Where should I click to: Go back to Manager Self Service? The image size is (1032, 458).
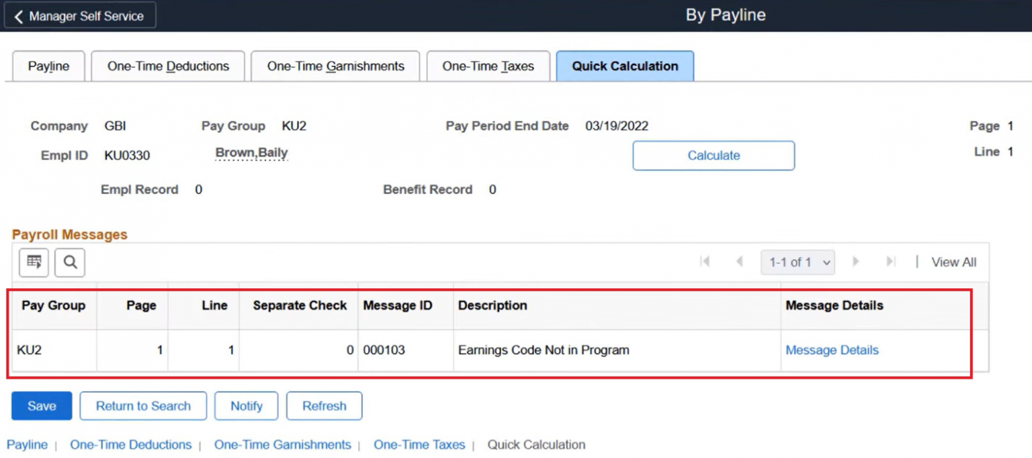(80, 16)
